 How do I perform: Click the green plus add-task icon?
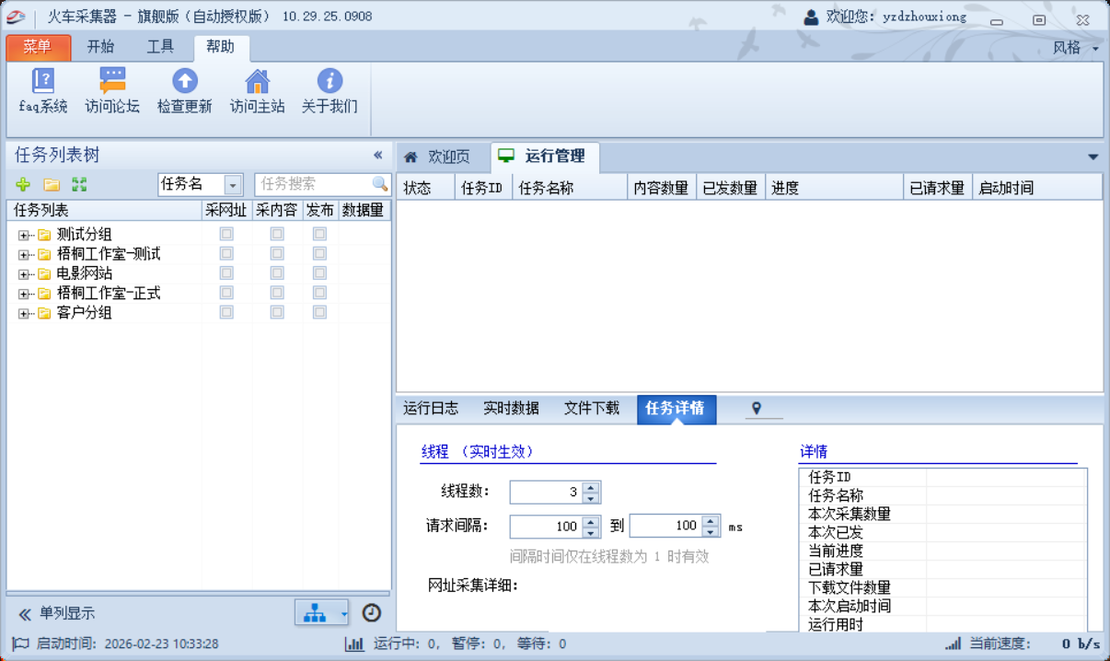(x=24, y=185)
